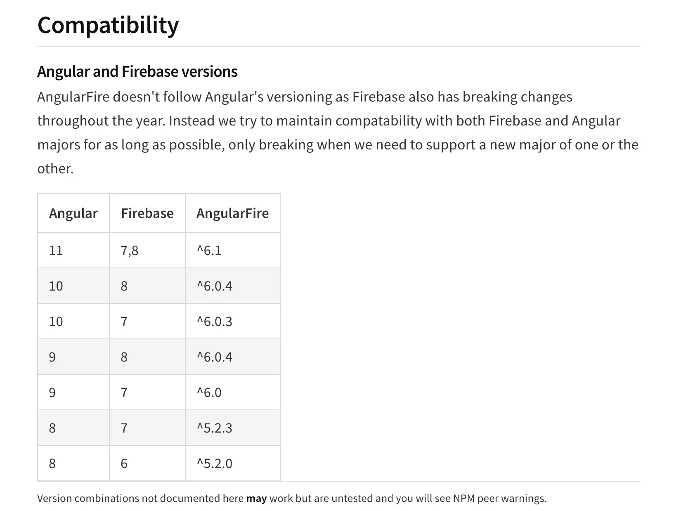Click the bold word "may" in footnote

256,499
